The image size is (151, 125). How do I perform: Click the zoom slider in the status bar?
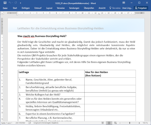130,123
